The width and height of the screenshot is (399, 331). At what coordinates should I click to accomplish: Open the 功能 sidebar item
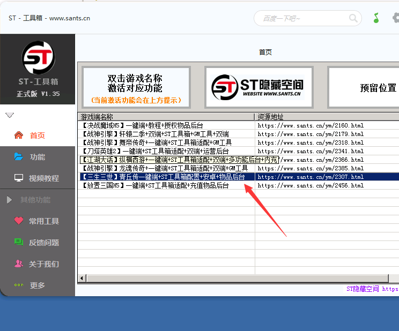(x=38, y=157)
